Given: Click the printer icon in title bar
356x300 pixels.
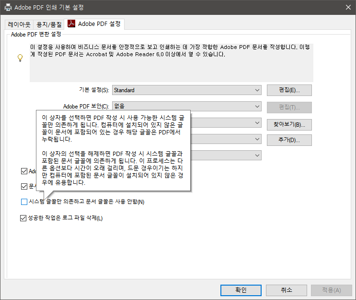Looking at the screenshot, I should click(x=8, y=7).
